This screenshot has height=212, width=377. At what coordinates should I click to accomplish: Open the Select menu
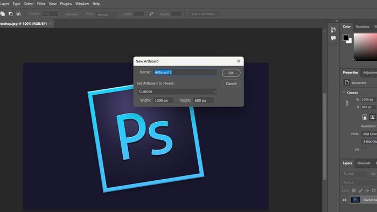coord(29,4)
